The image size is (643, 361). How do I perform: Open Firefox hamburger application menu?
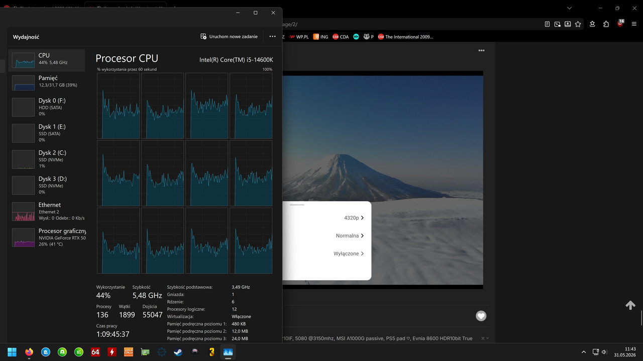pyautogui.click(x=634, y=24)
